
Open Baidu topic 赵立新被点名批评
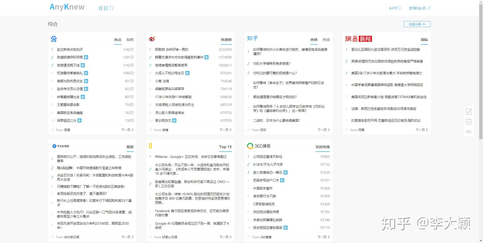70,49
